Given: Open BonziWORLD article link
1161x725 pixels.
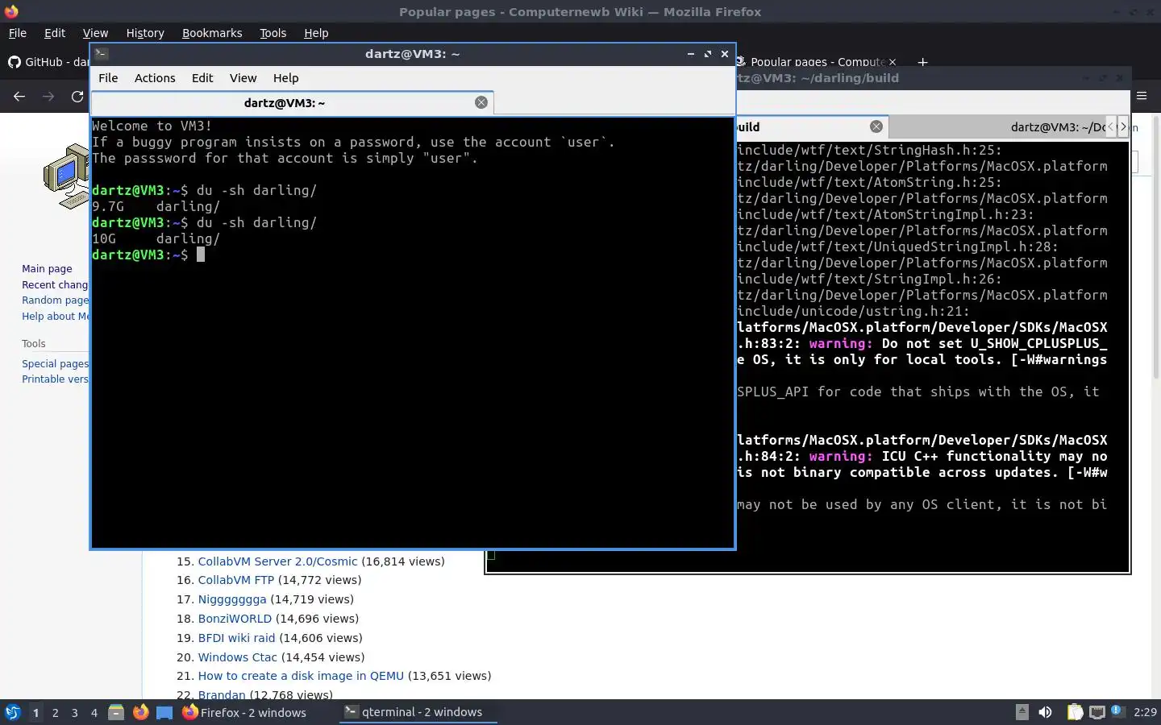Looking at the screenshot, I should 235,619.
